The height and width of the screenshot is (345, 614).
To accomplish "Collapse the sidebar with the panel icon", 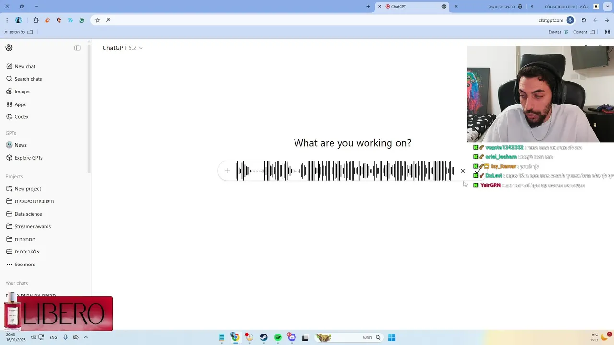I will coord(77,48).
